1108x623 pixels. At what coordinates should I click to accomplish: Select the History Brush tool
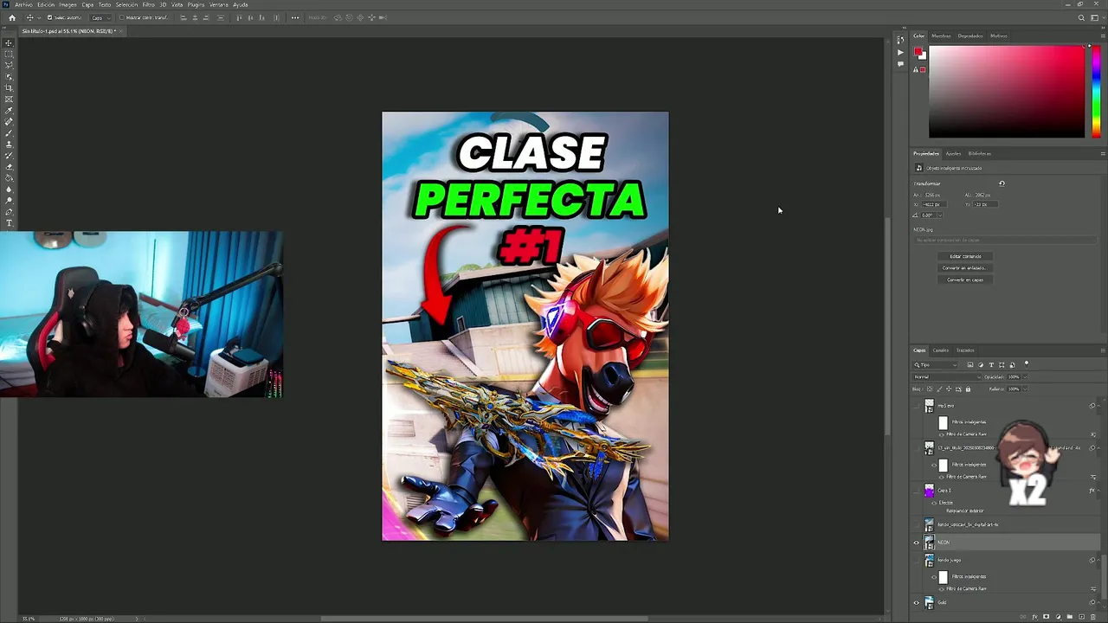(x=9, y=155)
